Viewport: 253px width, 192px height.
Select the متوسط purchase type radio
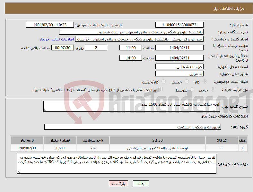[x=192, y=90]
